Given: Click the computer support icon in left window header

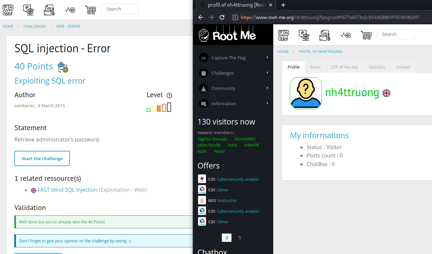Looking at the screenshot, I should coord(29,10).
